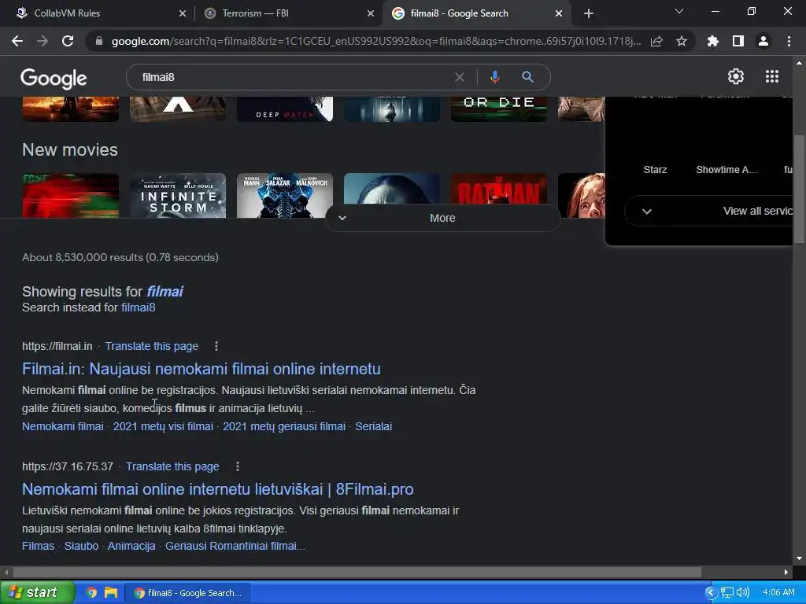Open the options menu for the filmai.in result

[x=216, y=346]
